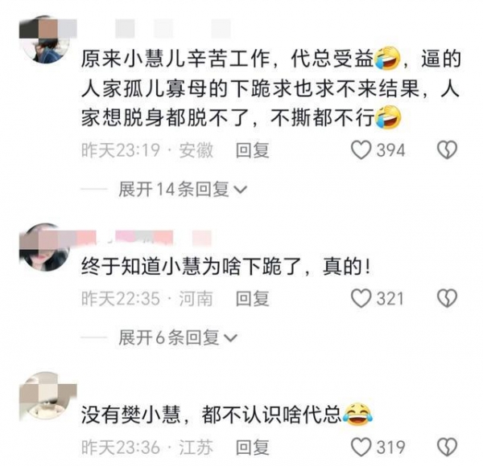
Task: Click the 394 like count
Action: point(391,150)
